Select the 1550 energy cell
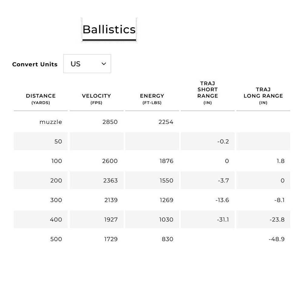Image resolution: width=303 pixels, height=303 pixels. [152, 181]
